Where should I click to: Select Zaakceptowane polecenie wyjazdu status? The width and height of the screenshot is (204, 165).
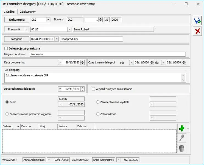pyautogui.click(x=7, y=114)
